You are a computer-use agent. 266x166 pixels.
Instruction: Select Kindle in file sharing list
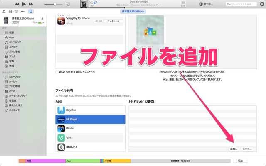coord(90,129)
